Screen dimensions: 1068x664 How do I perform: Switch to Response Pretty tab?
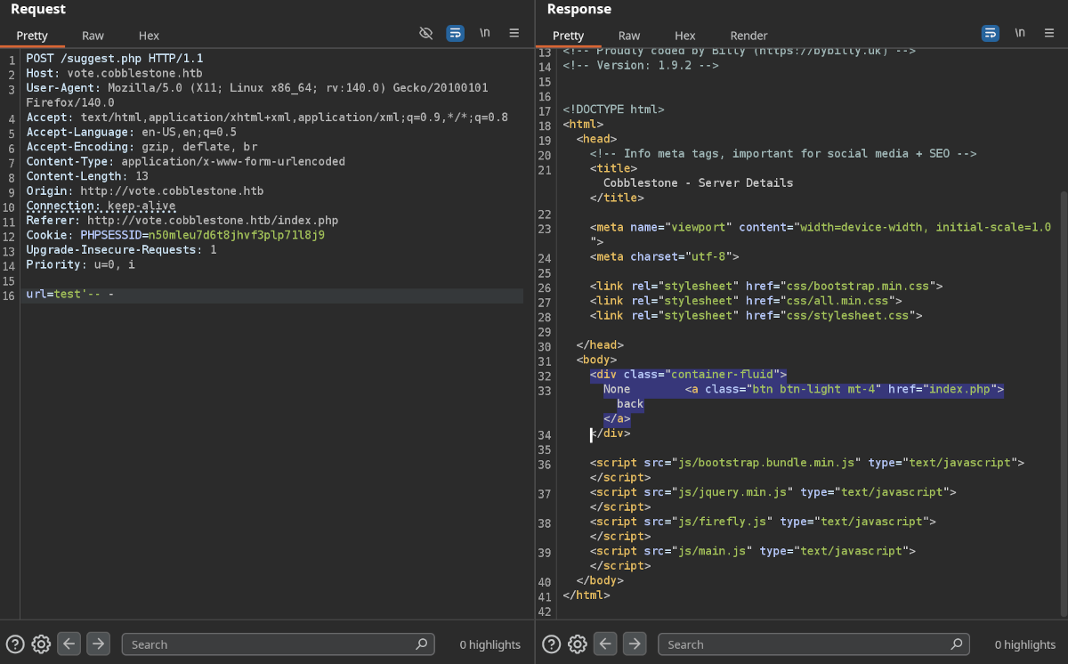coord(568,36)
